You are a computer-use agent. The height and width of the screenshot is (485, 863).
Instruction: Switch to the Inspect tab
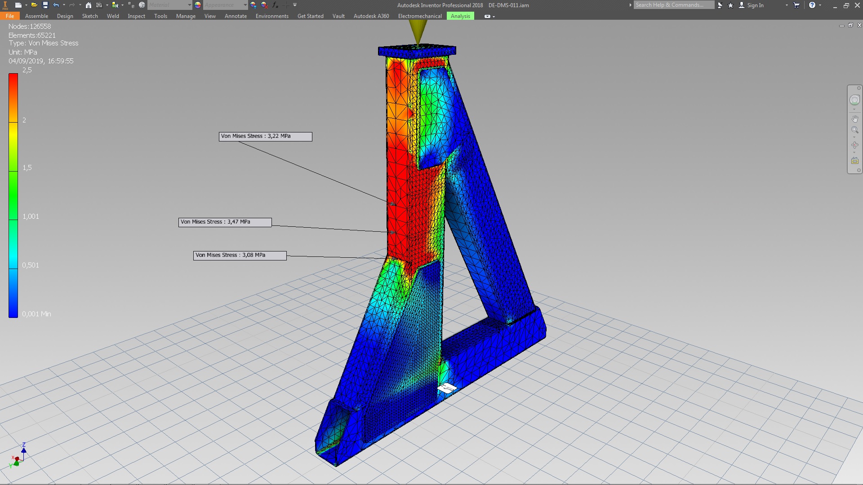tap(136, 16)
